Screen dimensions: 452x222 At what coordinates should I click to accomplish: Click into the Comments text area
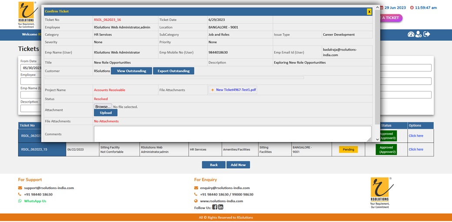[x=233, y=134]
